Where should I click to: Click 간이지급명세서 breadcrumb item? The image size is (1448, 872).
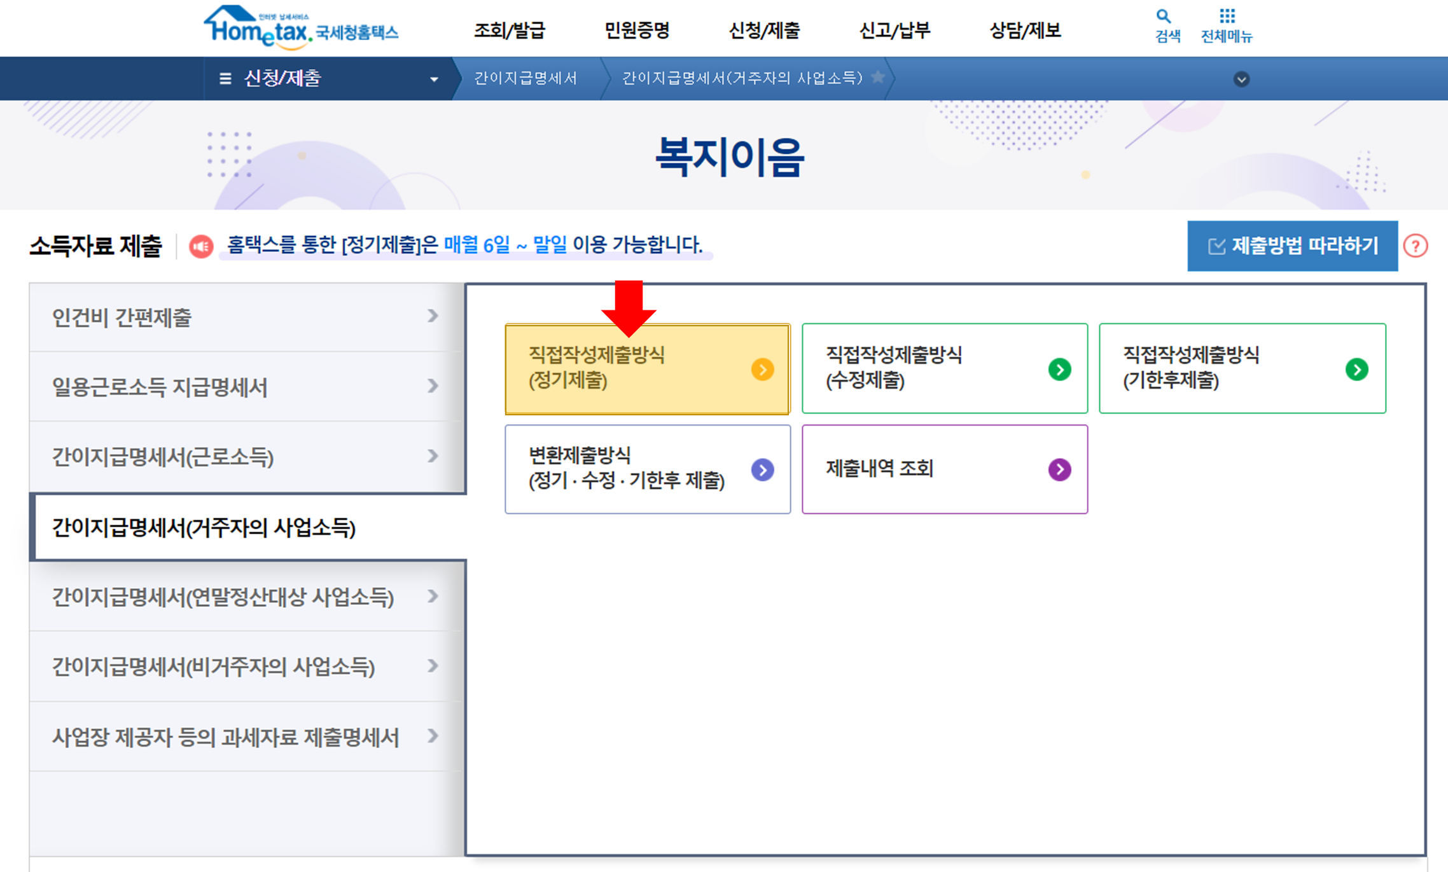(526, 78)
